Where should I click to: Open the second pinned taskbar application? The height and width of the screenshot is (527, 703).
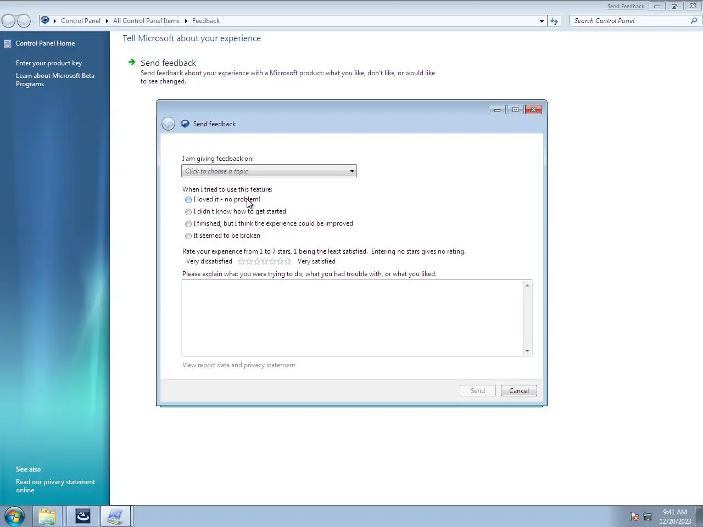[x=83, y=517]
